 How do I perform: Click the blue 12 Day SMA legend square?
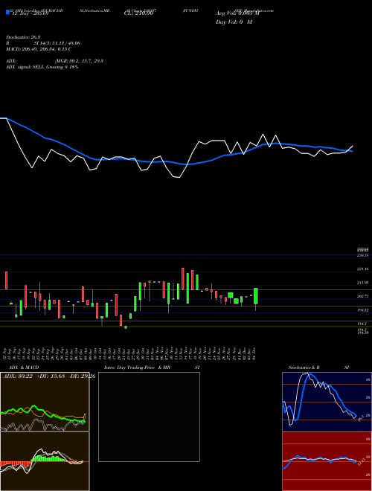[x=7, y=12]
